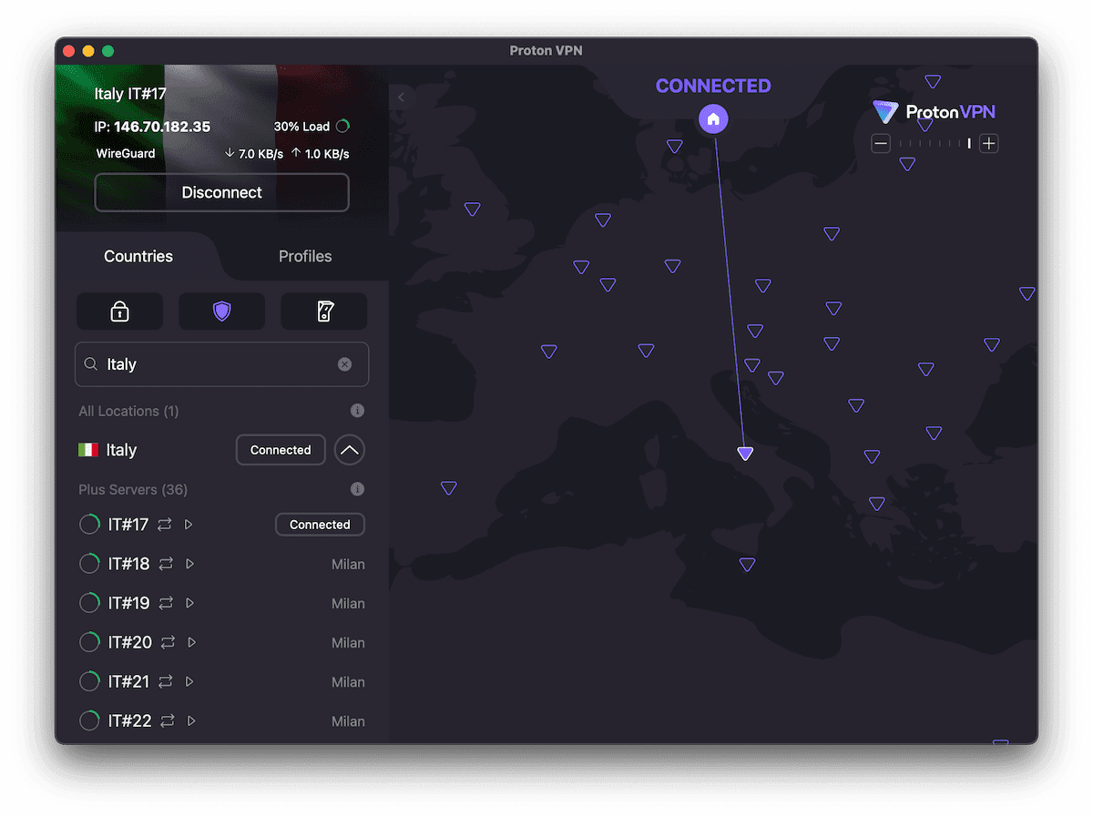
Task: Open info icon beside Plus Servers
Action: (x=357, y=489)
